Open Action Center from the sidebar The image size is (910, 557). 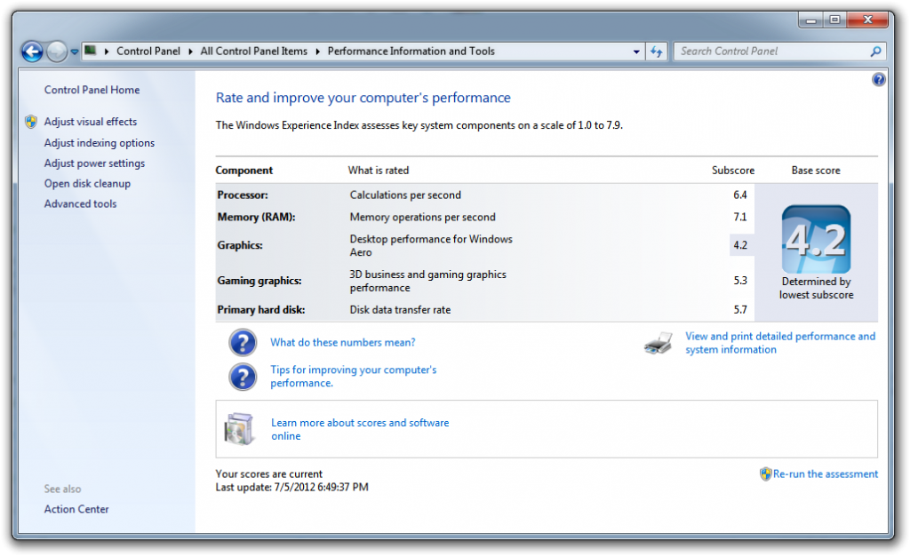pyautogui.click(x=76, y=508)
